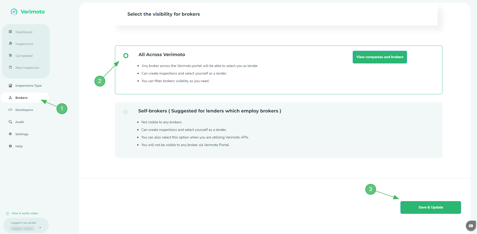Viewport: 477px width, 234px height.
Task: Click the Completed document icon
Action: pyautogui.click(x=10, y=55)
